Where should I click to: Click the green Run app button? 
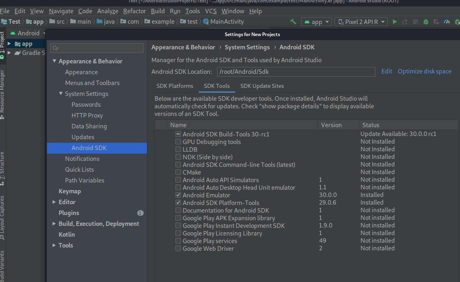point(395,22)
